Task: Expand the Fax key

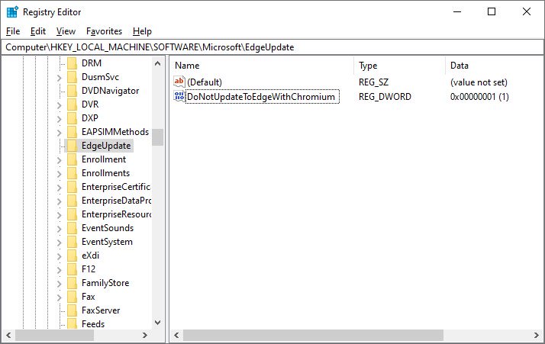Action: pyautogui.click(x=59, y=297)
